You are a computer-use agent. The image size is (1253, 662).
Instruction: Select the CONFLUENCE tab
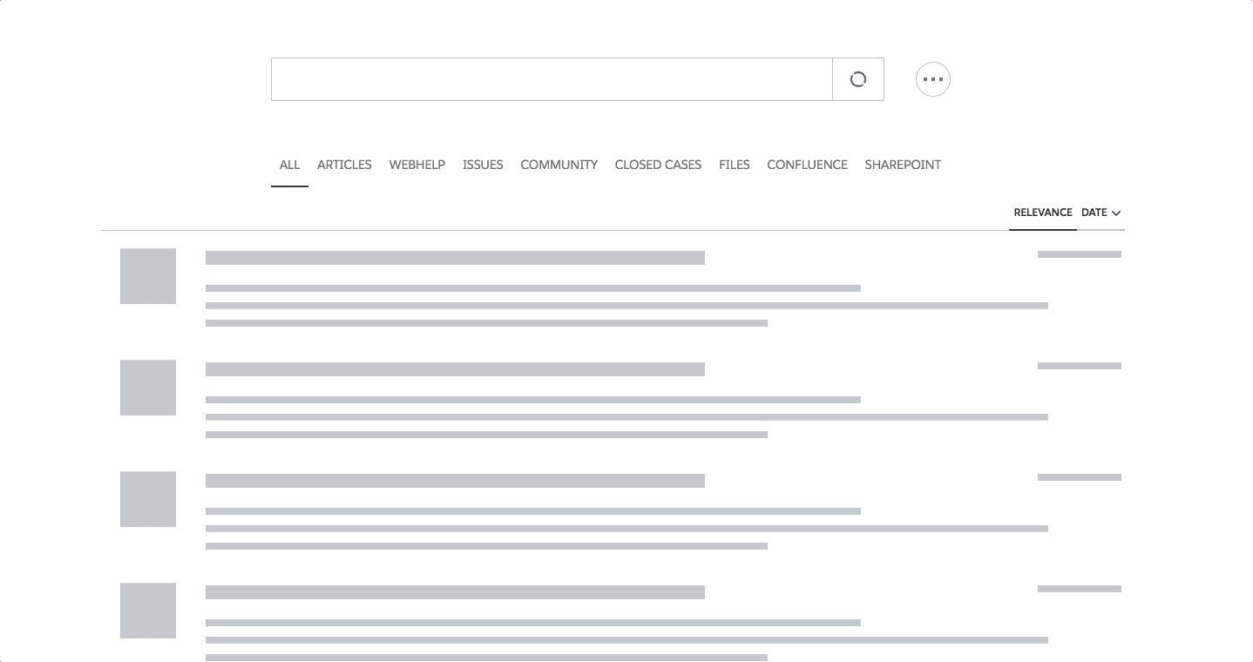pos(807,165)
